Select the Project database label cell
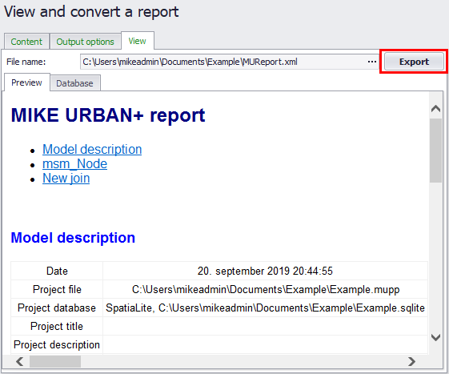 [57, 308]
